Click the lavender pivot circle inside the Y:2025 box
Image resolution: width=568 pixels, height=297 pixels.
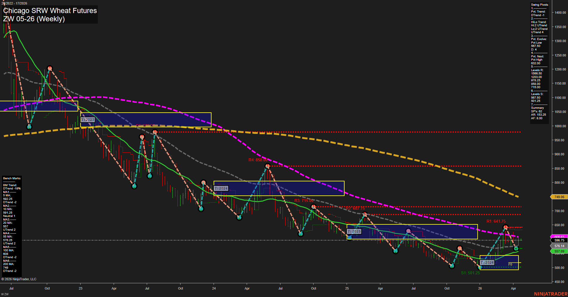(x=408, y=231)
